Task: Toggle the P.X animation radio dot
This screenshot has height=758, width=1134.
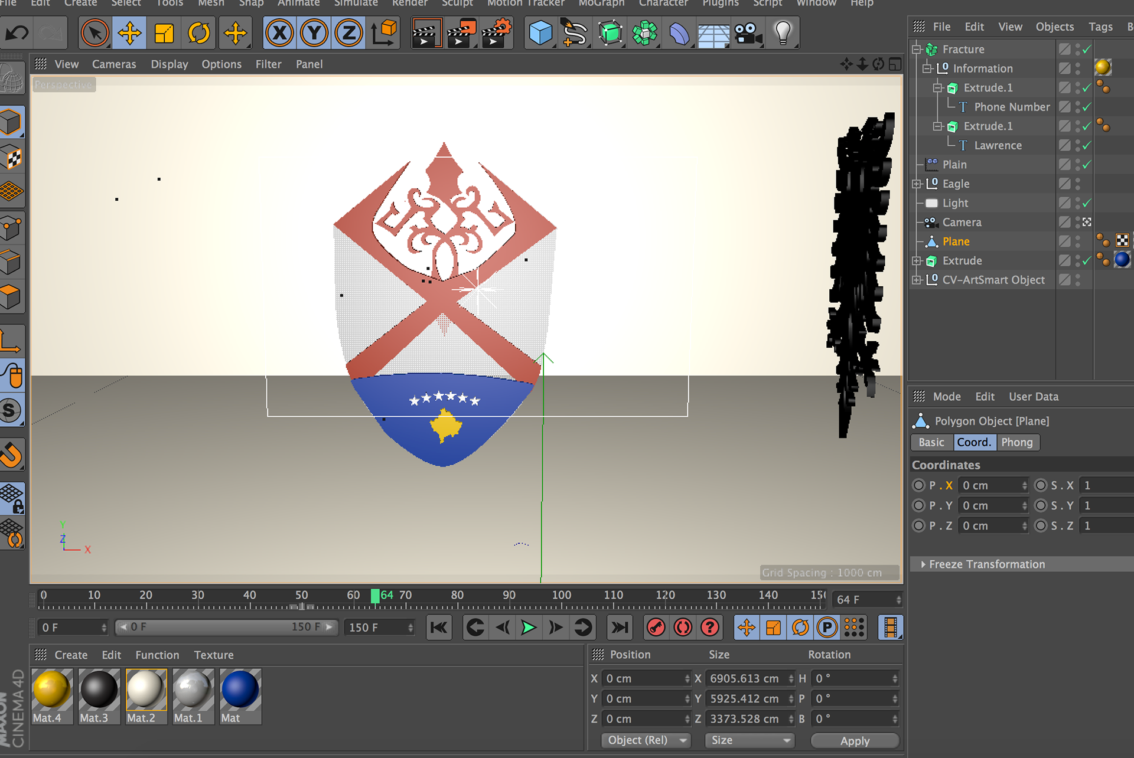Action: 918,485
